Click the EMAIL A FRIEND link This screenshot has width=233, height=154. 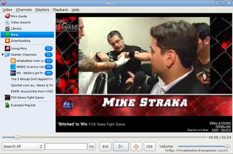click(x=220, y=123)
